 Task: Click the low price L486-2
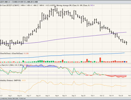pyautogui.click(x=35, y=5)
